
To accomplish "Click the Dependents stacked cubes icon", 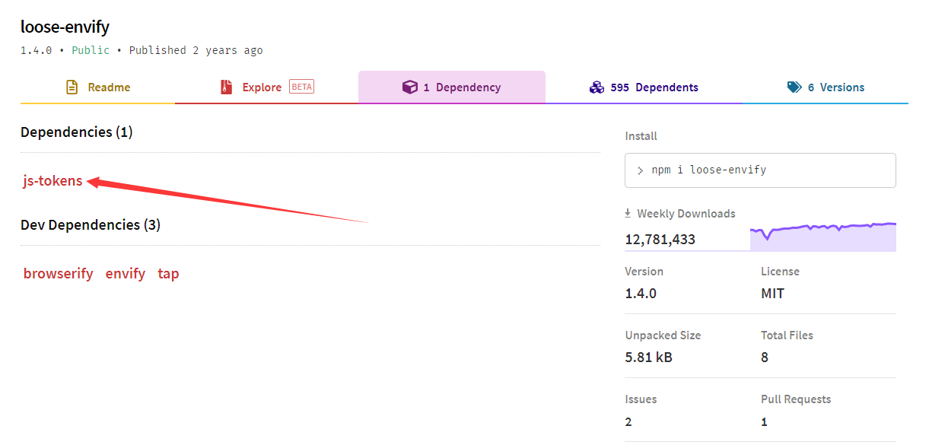I will [597, 87].
